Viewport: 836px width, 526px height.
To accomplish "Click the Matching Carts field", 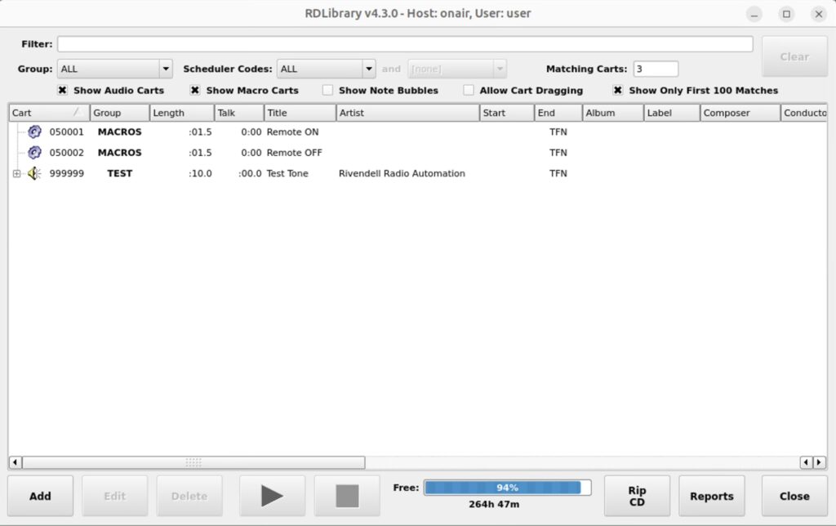I will (x=656, y=69).
